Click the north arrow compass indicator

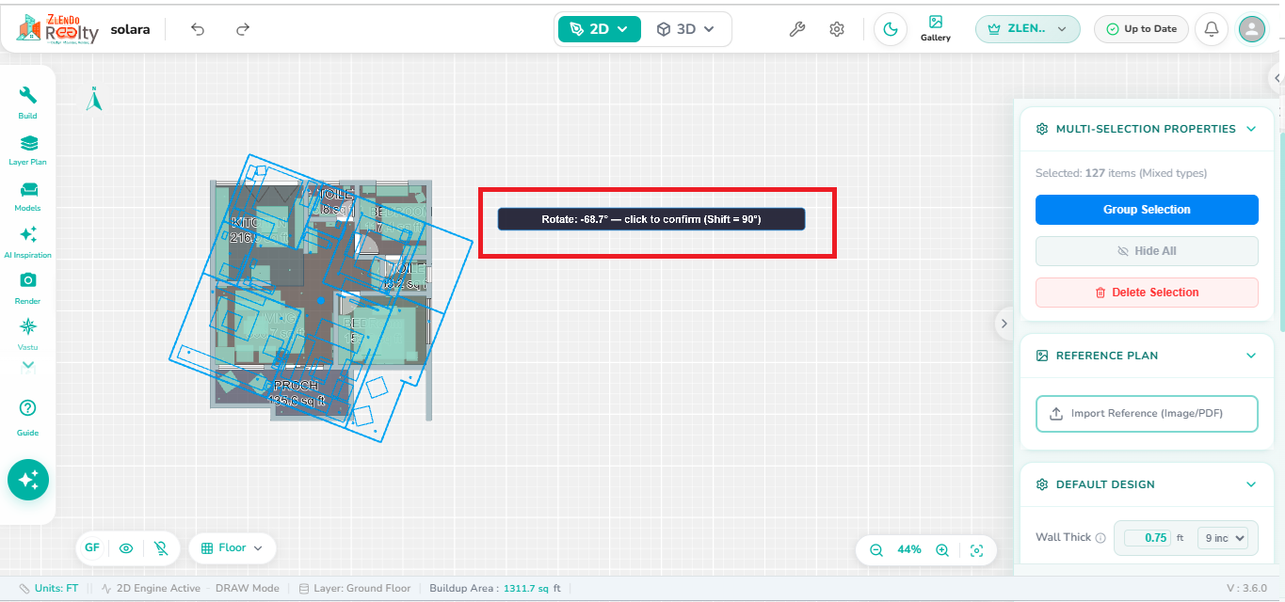point(94,99)
